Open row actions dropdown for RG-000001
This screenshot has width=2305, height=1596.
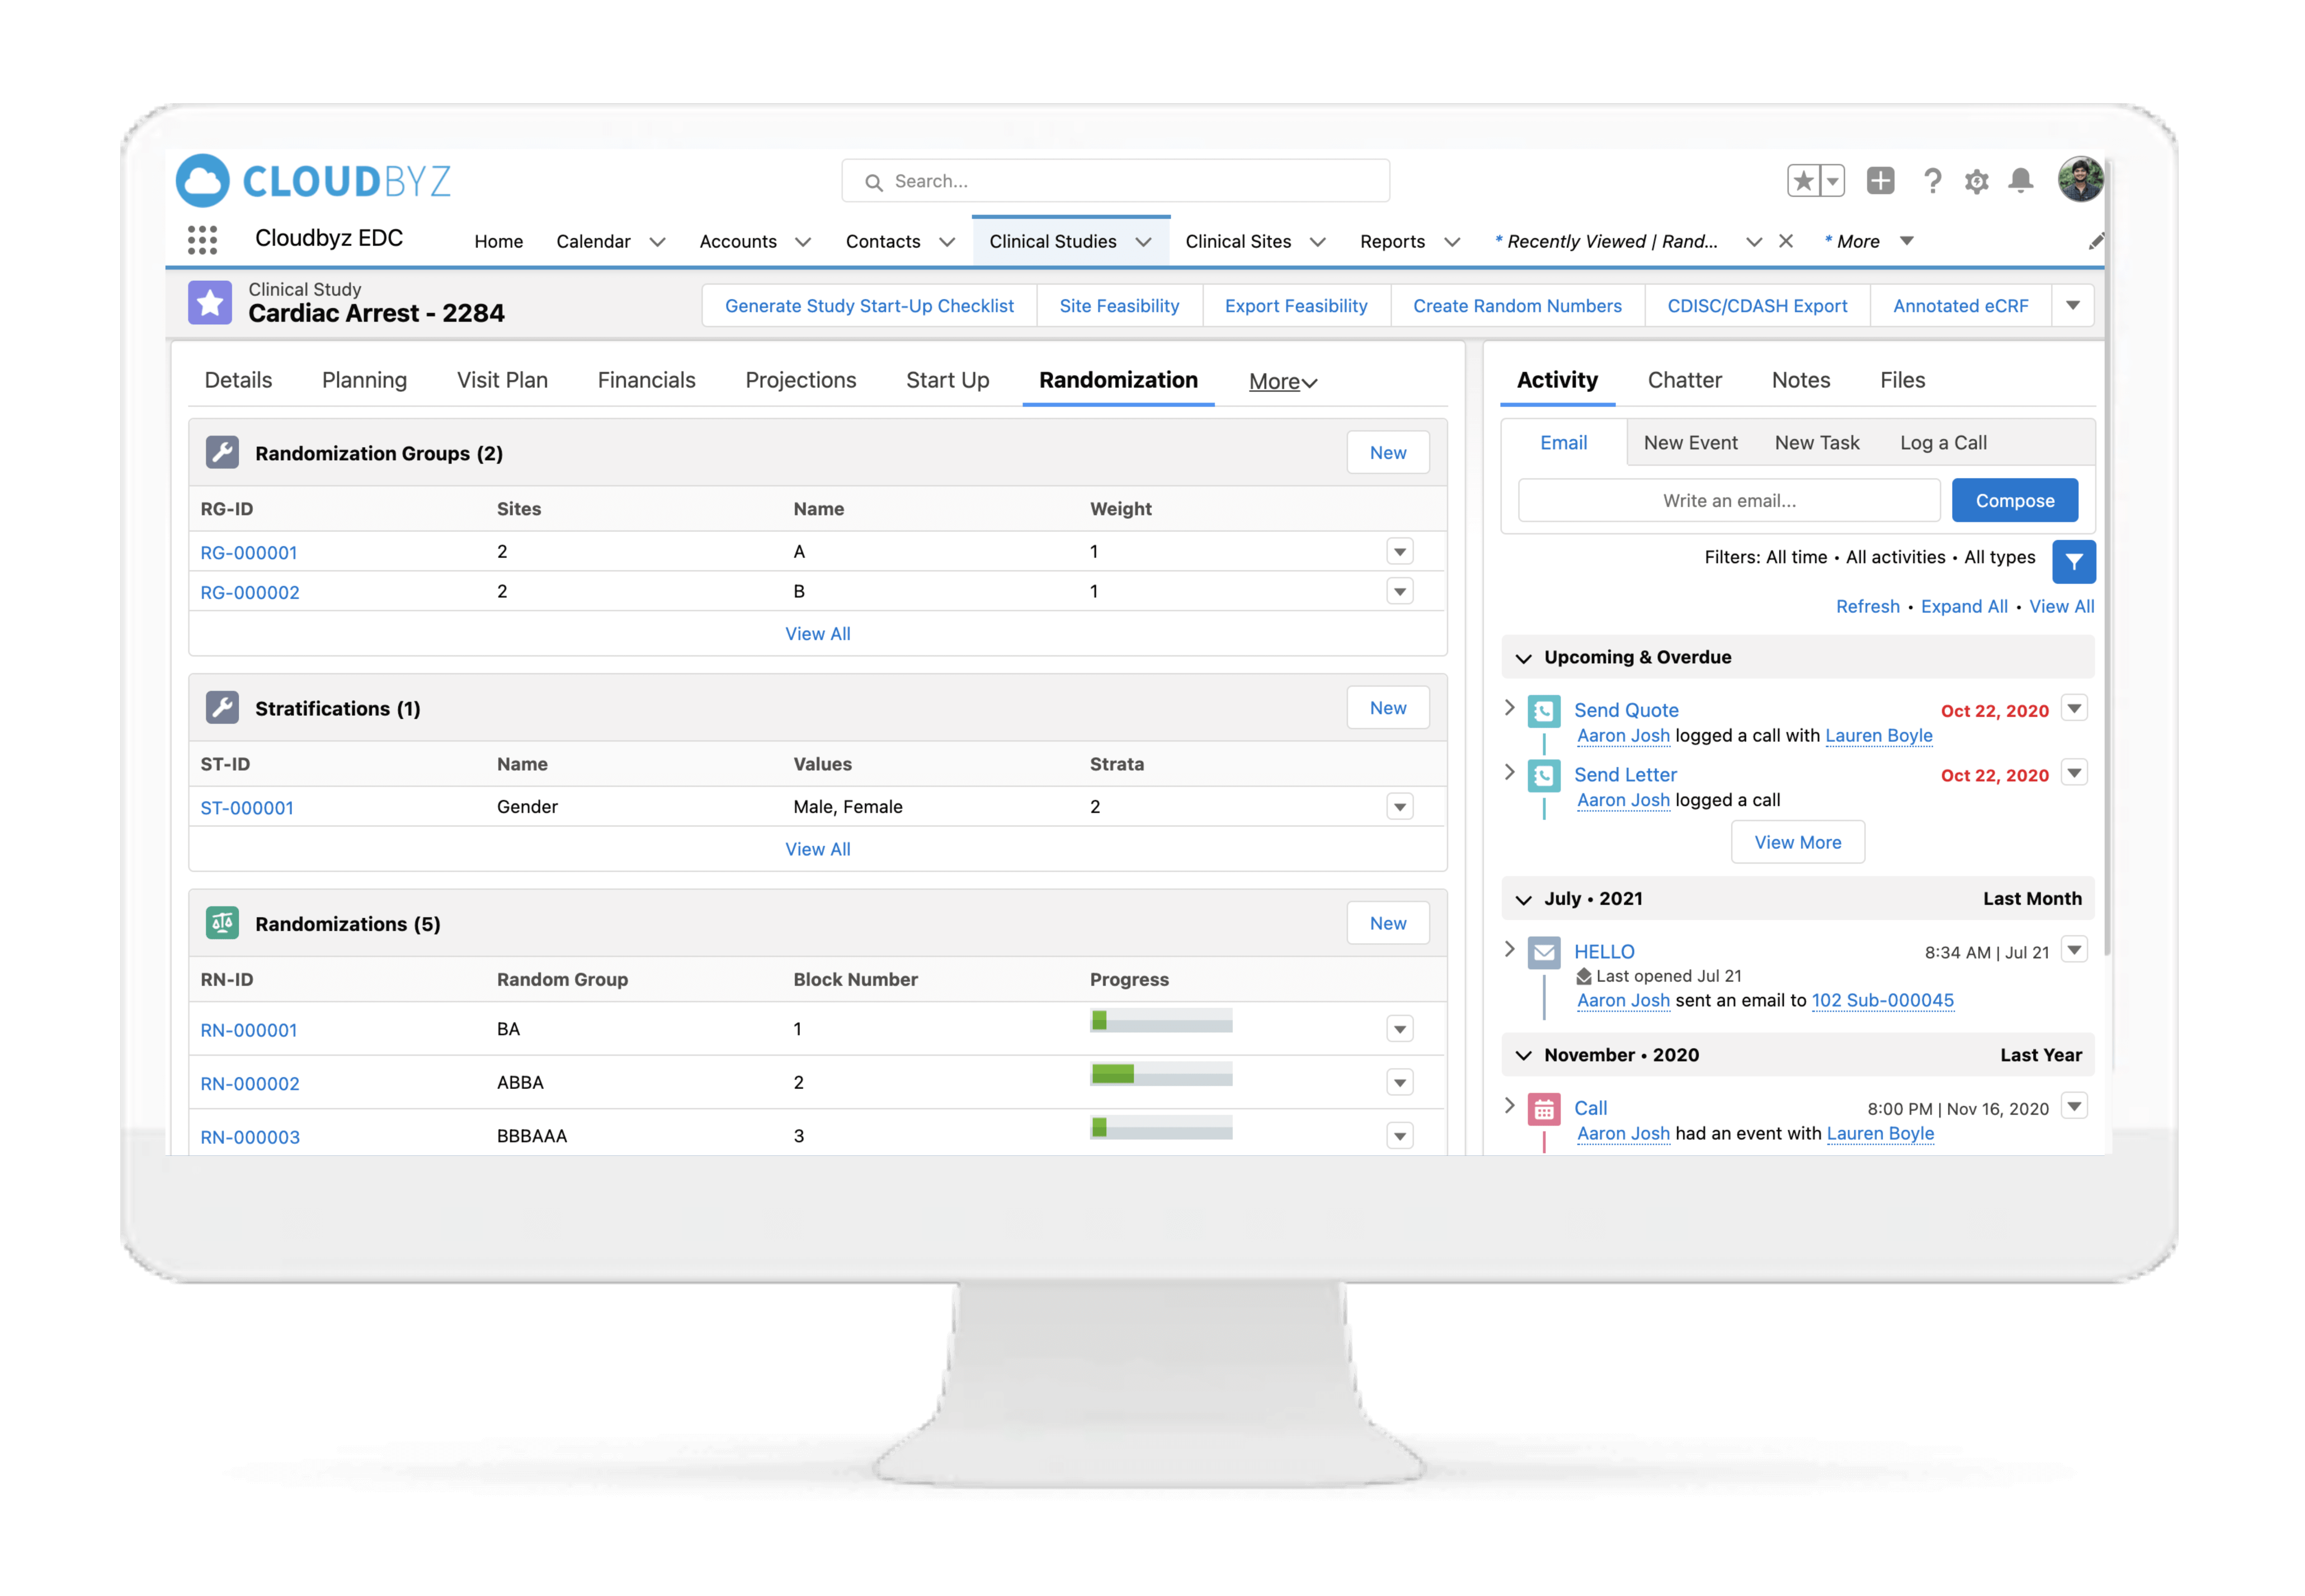point(1400,551)
